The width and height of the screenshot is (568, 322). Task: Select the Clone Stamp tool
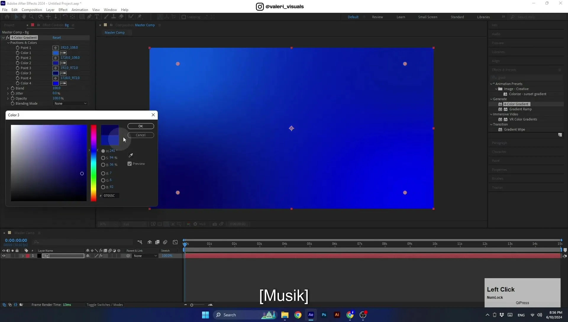click(x=114, y=17)
